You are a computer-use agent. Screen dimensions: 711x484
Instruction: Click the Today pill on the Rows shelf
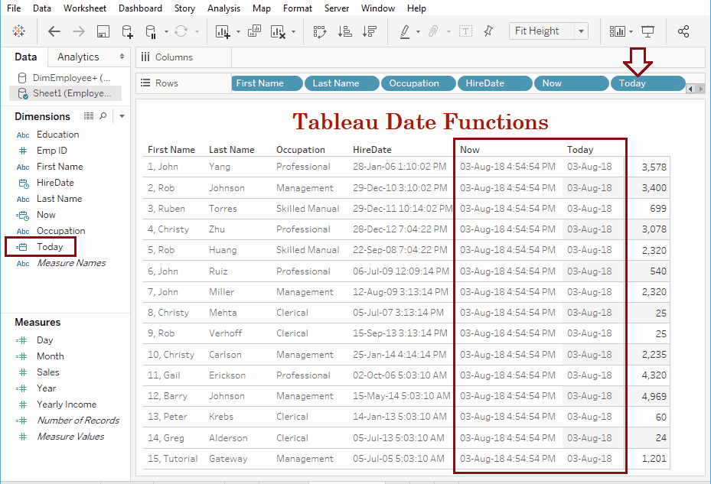coord(647,83)
